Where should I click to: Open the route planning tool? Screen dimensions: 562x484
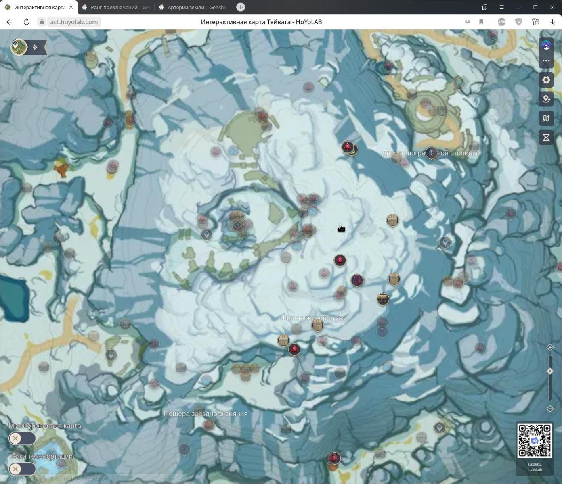click(x=546, y=118)
